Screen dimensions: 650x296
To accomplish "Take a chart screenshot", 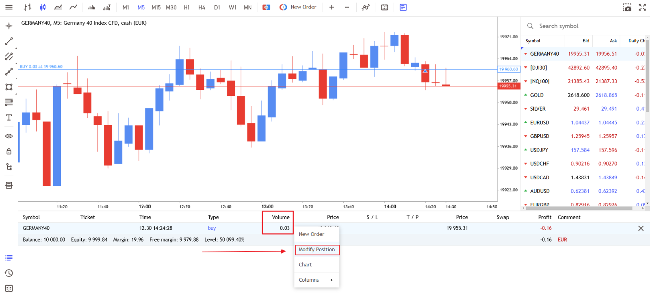I will pos(627,7).
